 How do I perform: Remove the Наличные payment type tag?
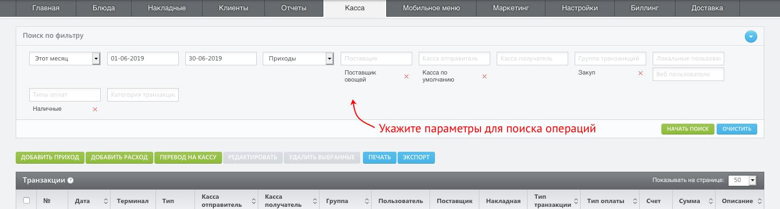(95, 109)
